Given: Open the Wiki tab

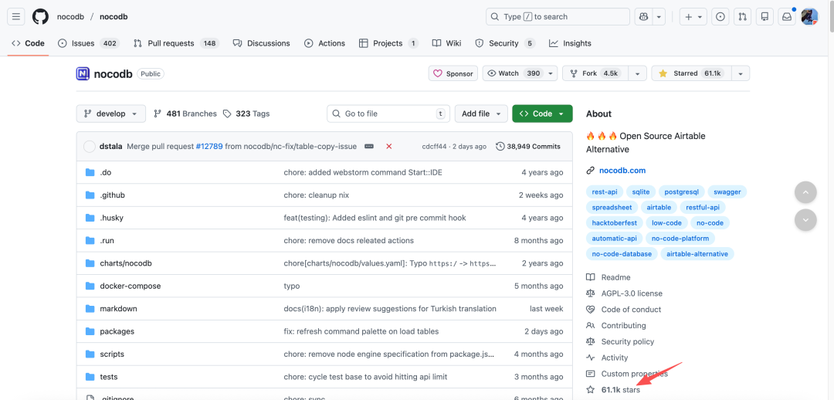Looking at the screenshot, I should pyautogui.click(x=447, y=43).
